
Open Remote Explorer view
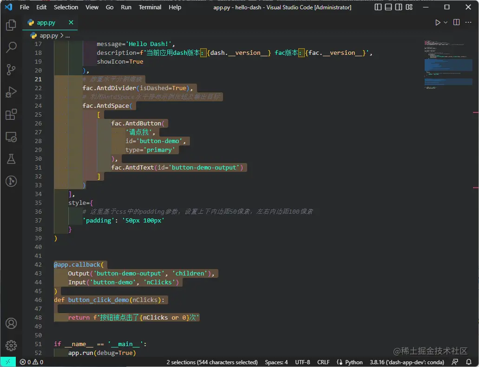tap(11, 137)
